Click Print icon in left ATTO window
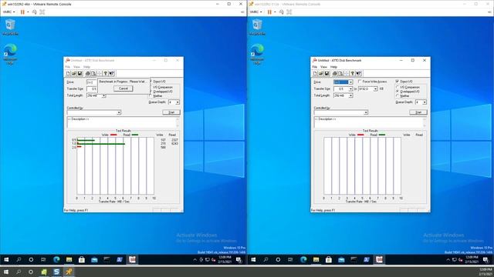The width and height of the screenshot is (494, 277). click(x=87, y=74)
